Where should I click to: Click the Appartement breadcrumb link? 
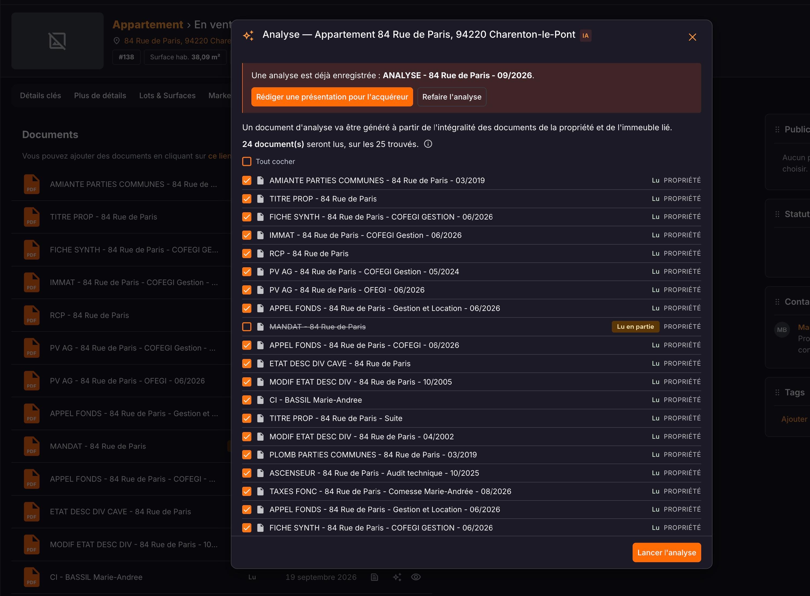click(148, 24)
